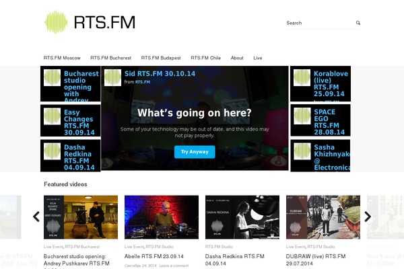404x269 pixels.
Task: Click the avatar icon beside Sid RTS.FM 30.10.14
Action: [112, 77]
